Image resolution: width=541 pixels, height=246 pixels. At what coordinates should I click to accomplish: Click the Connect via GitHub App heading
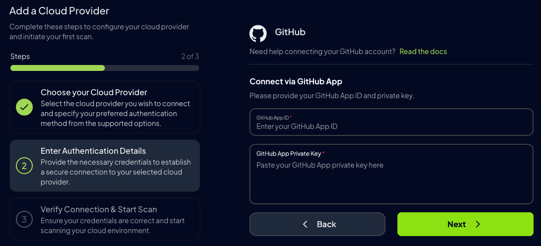tap(296, 81)
